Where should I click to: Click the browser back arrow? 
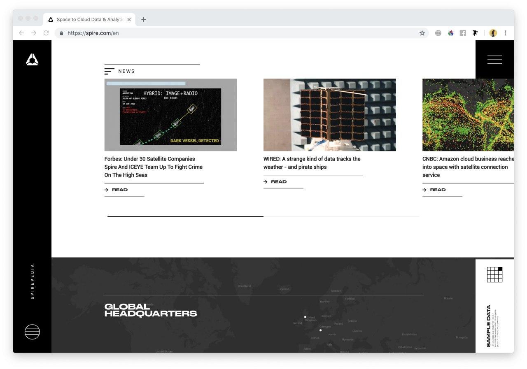(x=21, y=33)
